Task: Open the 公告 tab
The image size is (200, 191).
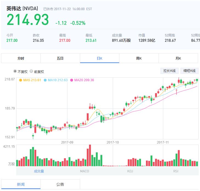Action: point(60,184)
